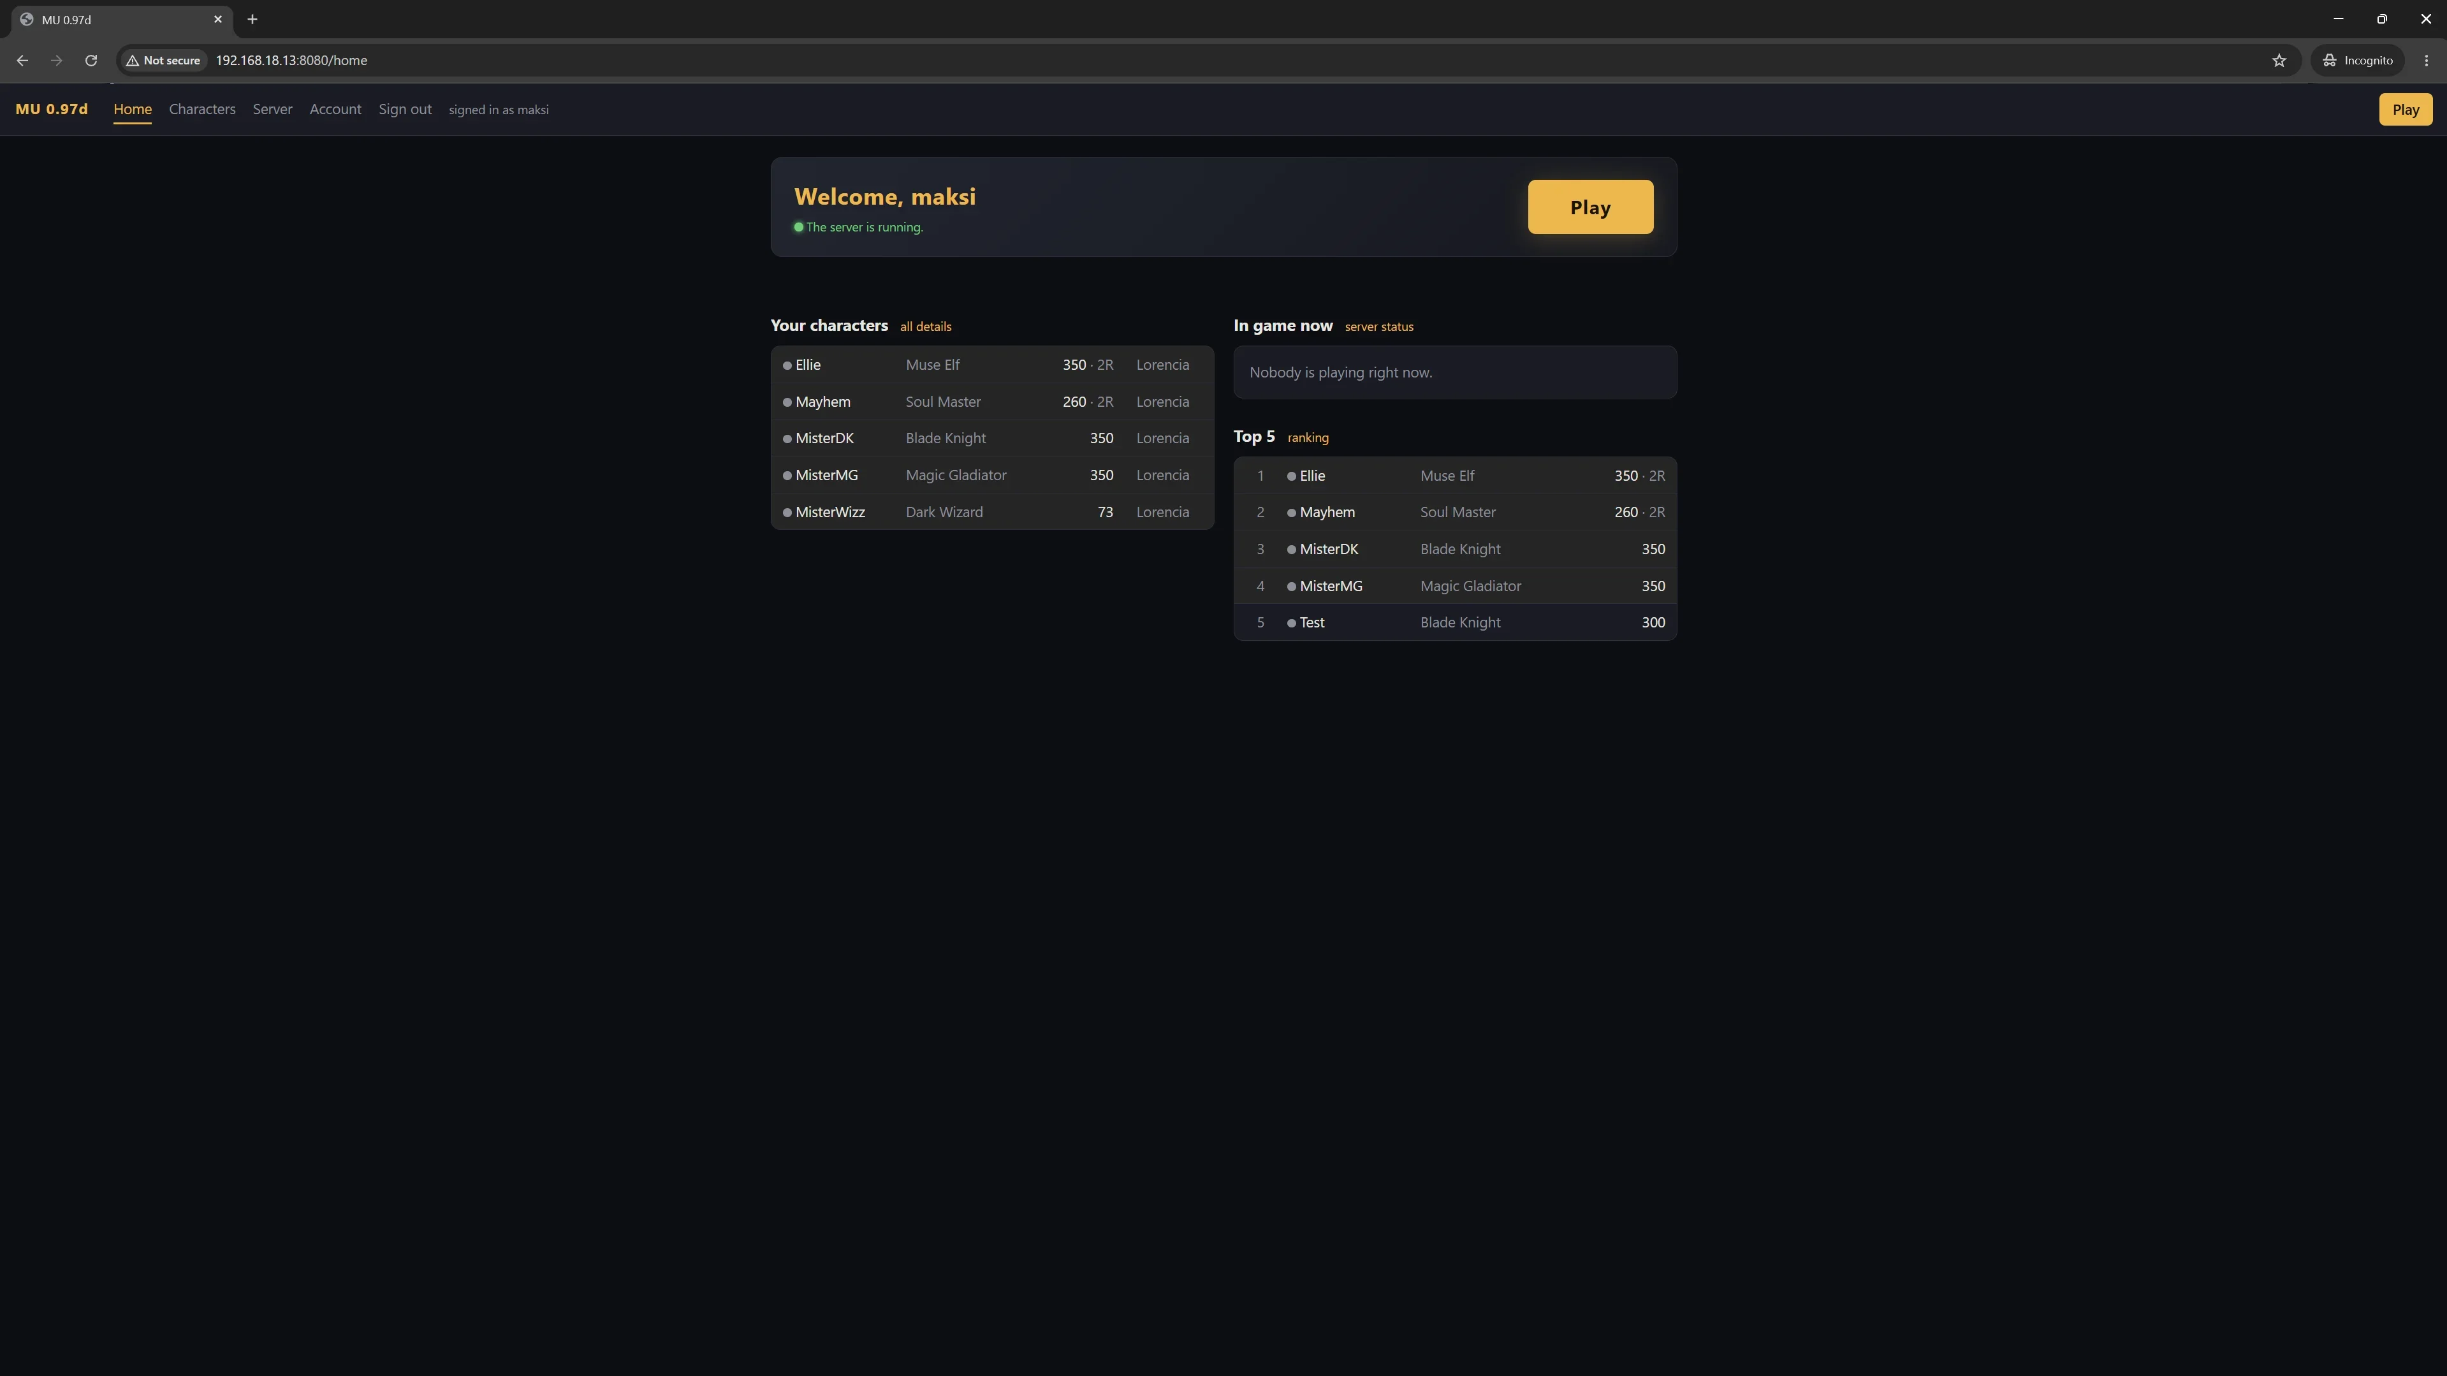Go back using the browser back arrow
Image resolution: width=2447 pixels, height=1376 pixels.
coord(22,60)
